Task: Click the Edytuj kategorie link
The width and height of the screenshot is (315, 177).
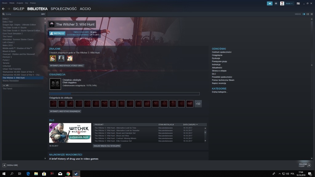Action: tap(220, 92)
